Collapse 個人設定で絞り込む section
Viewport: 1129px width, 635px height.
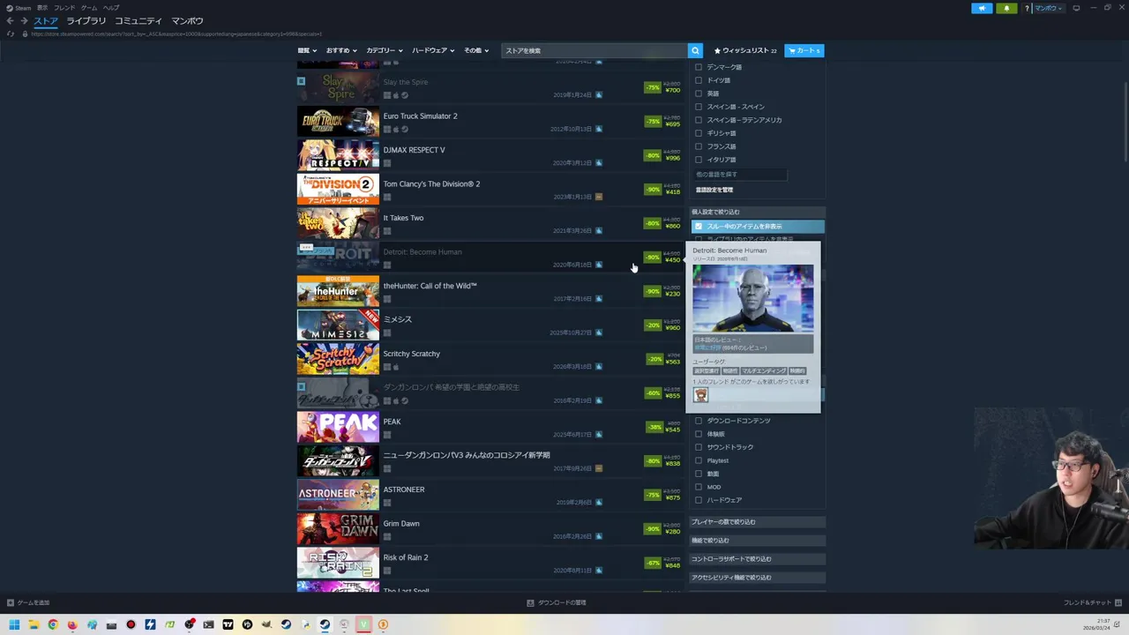(x=757, y=212)
